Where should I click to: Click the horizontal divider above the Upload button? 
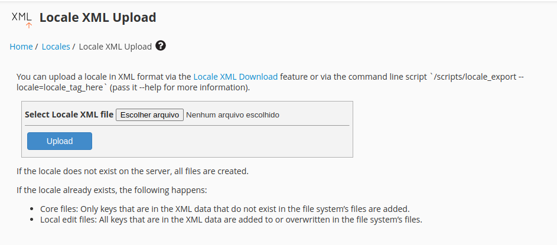pyautogui.click(x=187, y=125)
